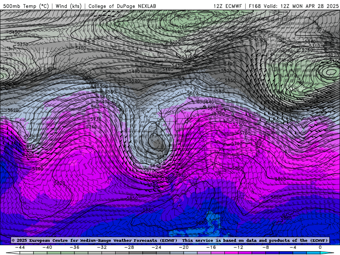Pick the magenta swatch under -12
This screenshot has height=255, width=340.
pyautogui.click(x=231, y=253)
